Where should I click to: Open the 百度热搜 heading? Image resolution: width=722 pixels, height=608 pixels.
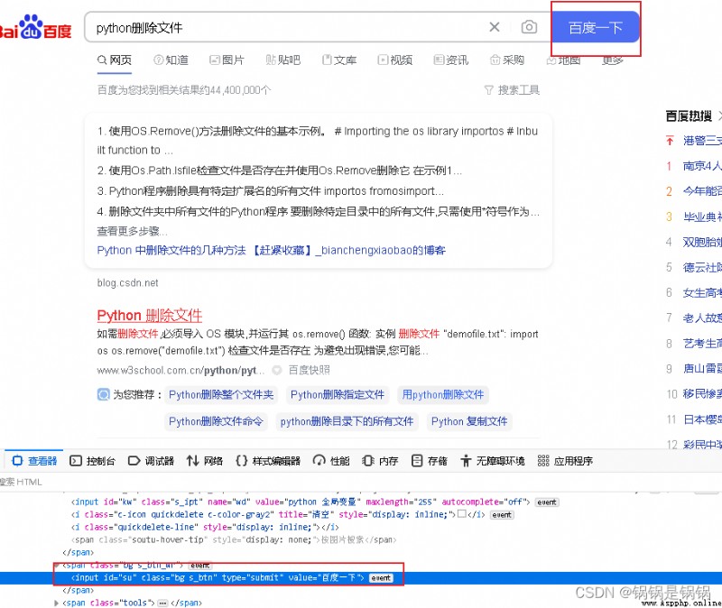[x=689, y=116]
